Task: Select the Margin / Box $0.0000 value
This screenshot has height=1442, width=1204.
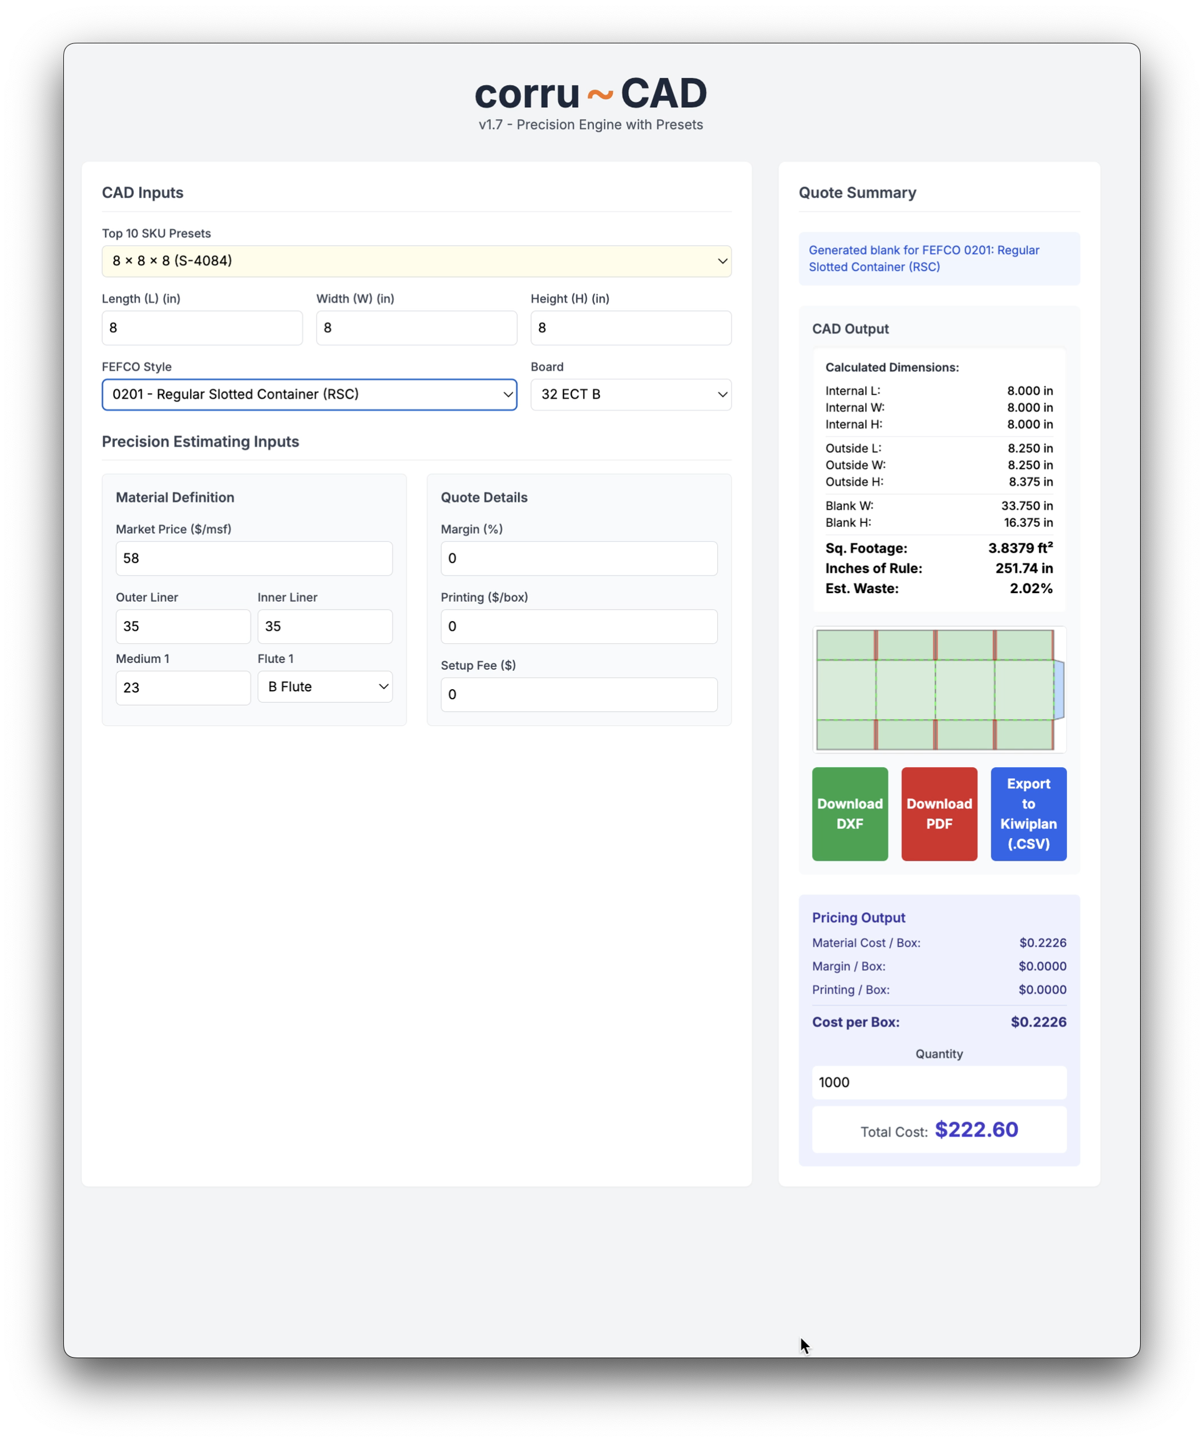Action: (x=1042, y=966)
